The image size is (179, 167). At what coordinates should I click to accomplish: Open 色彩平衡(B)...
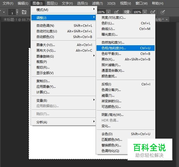point(125,54)
